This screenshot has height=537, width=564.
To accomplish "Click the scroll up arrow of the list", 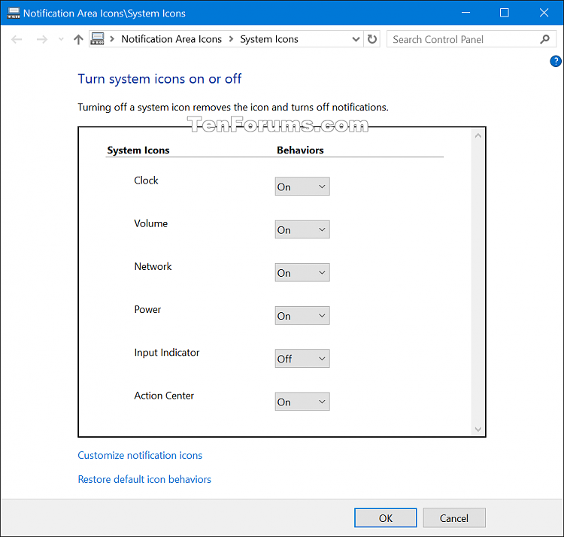I will 478,135.
